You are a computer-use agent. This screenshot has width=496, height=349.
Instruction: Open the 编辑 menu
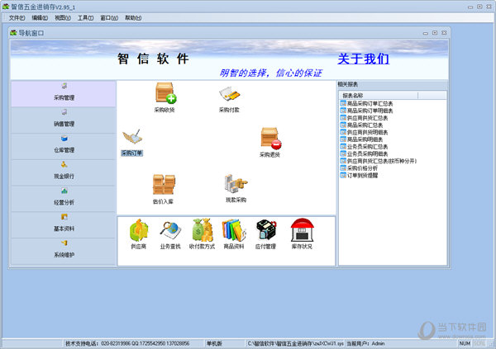(x=40, y=18)
